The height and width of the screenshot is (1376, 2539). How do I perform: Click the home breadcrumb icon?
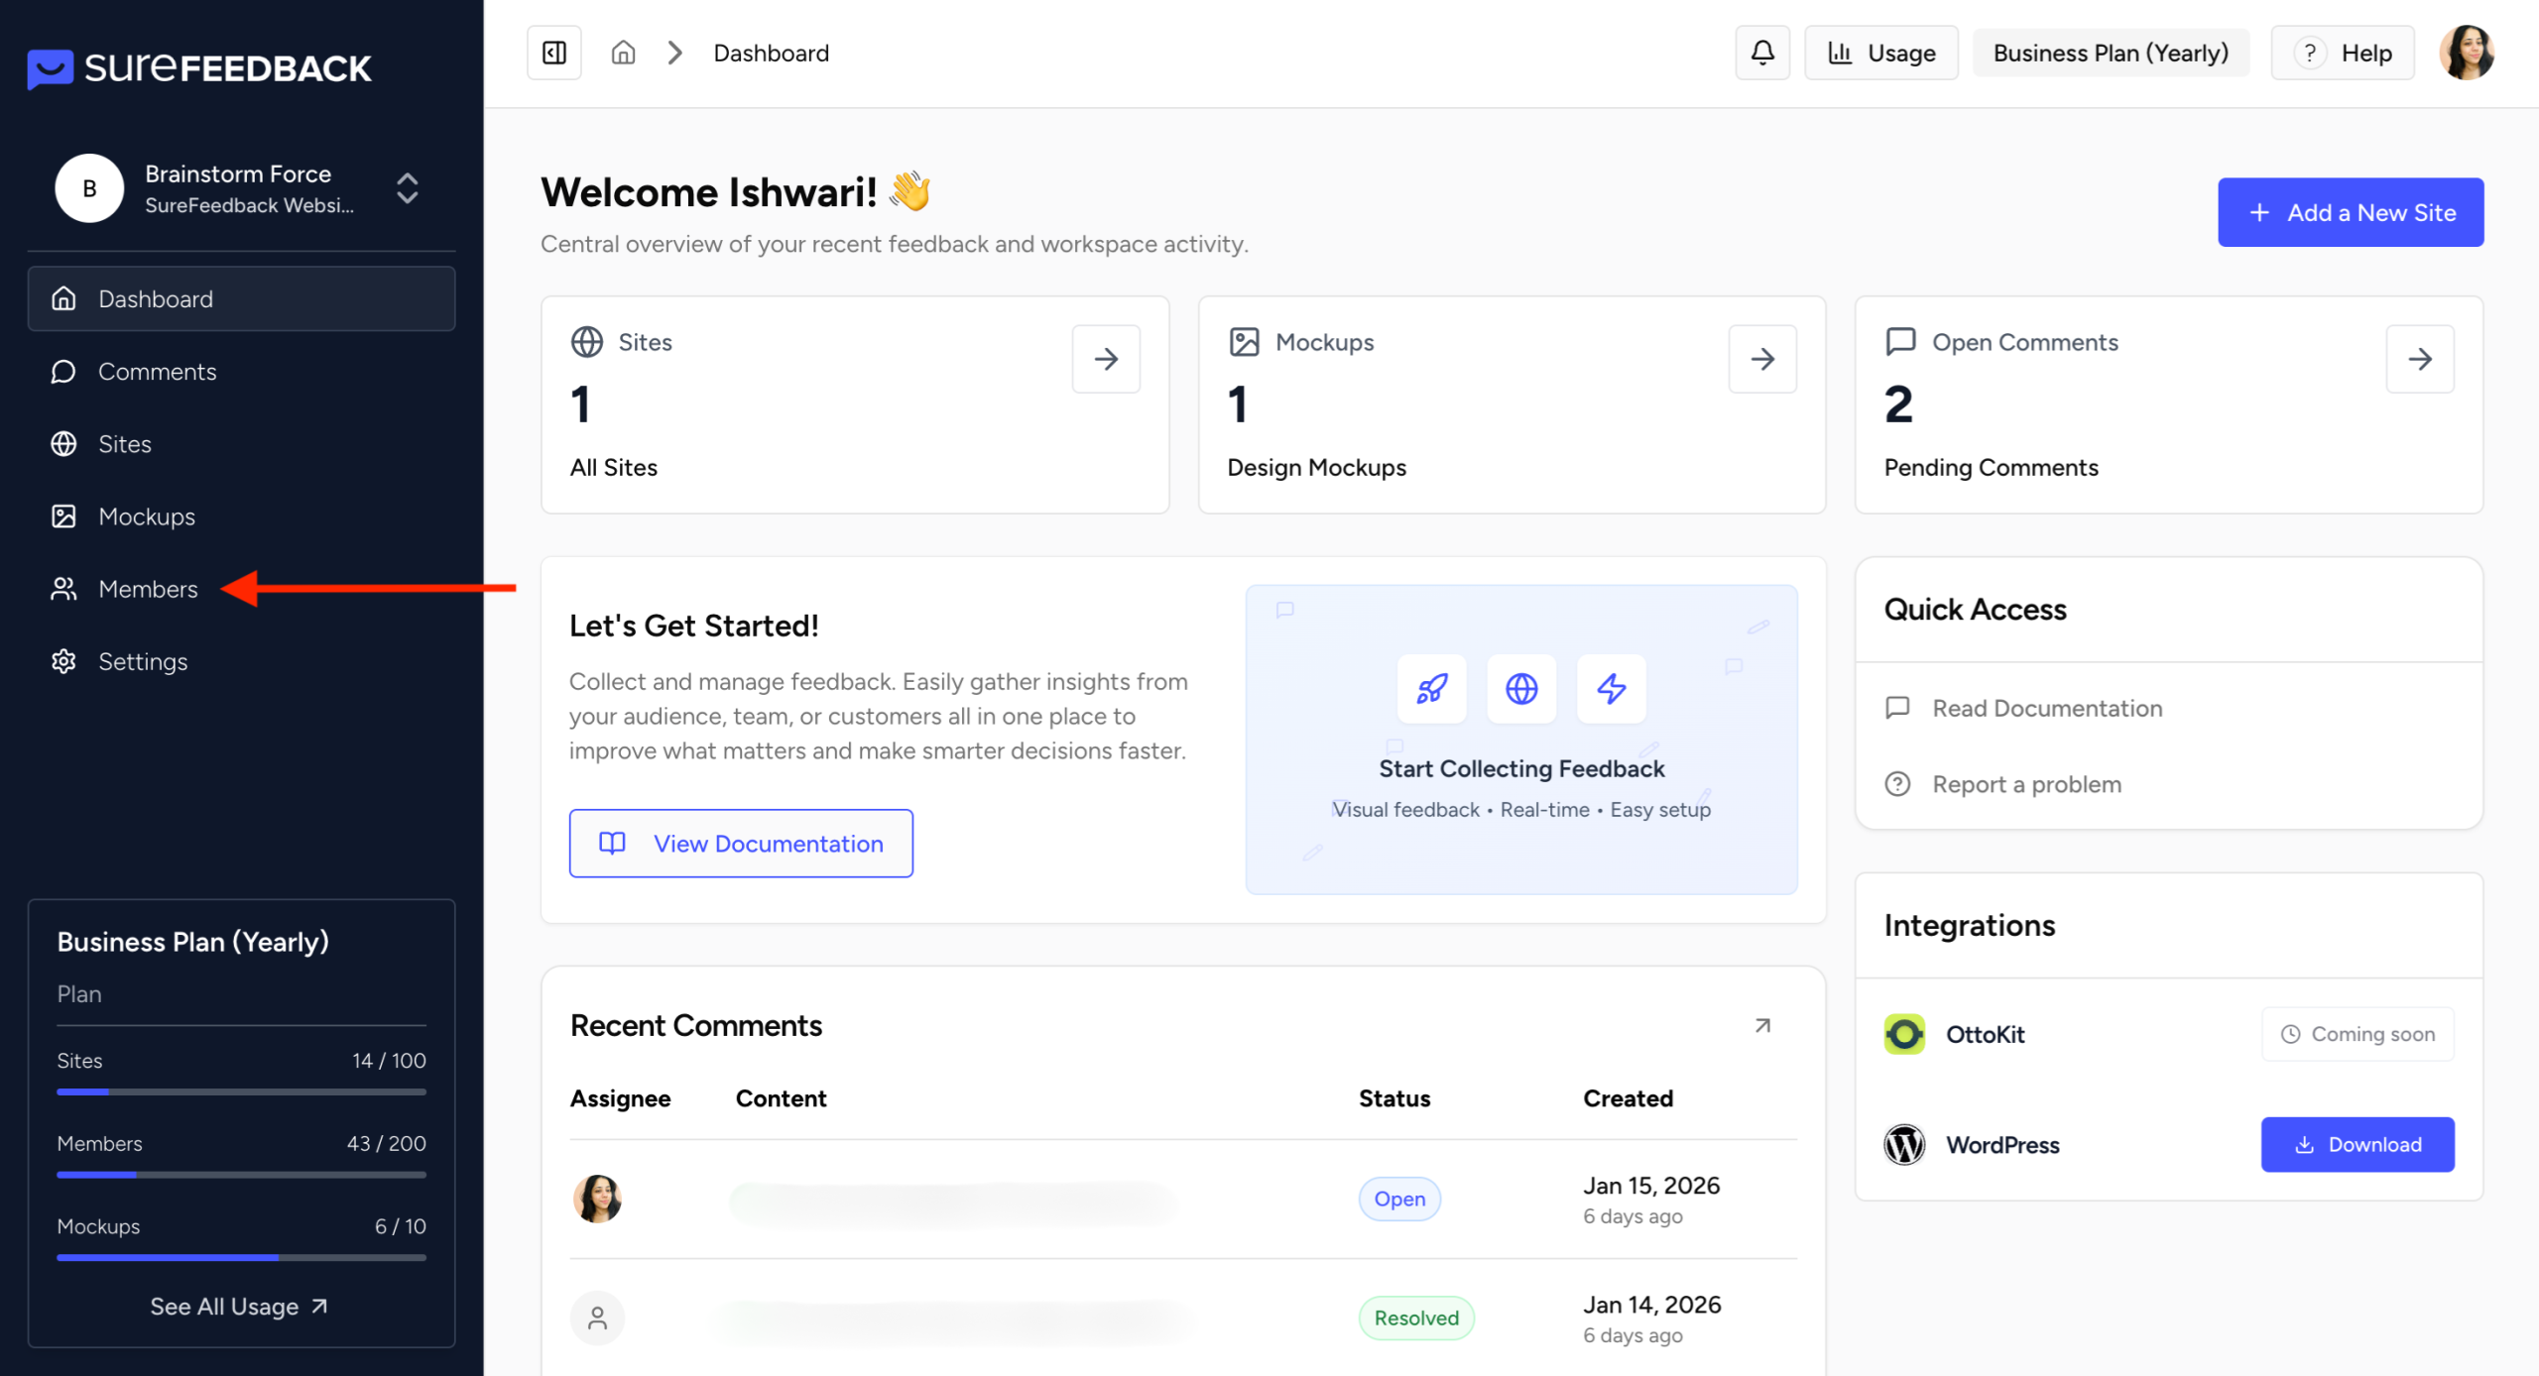pos(623,53)
